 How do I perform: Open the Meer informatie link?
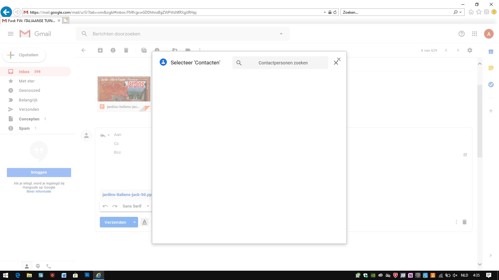pyautogui.click(x=39, y=192)
